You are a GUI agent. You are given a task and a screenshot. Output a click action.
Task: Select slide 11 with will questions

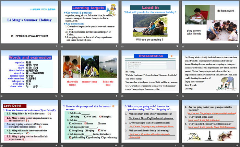(x=150, y=121)
